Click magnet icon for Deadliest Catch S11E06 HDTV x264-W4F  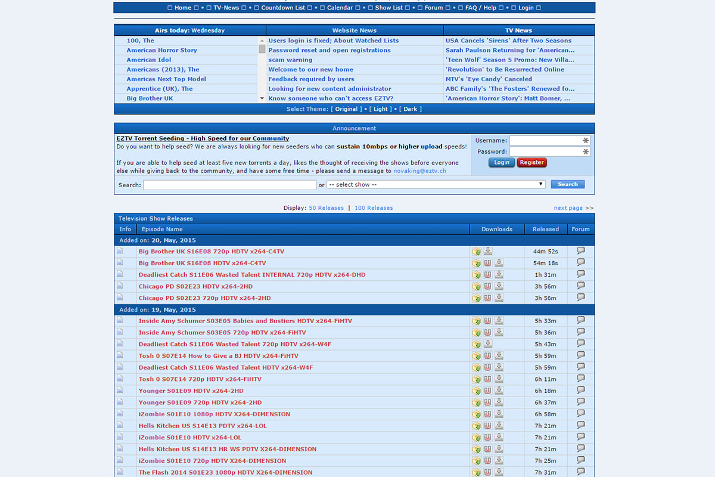[x=487, y=368]
